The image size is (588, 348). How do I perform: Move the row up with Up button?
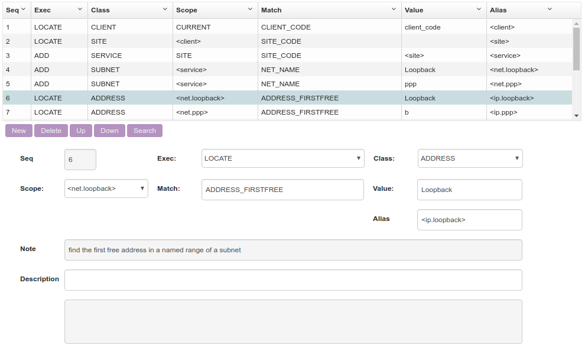pyautogui.click(x=81, y=131)
